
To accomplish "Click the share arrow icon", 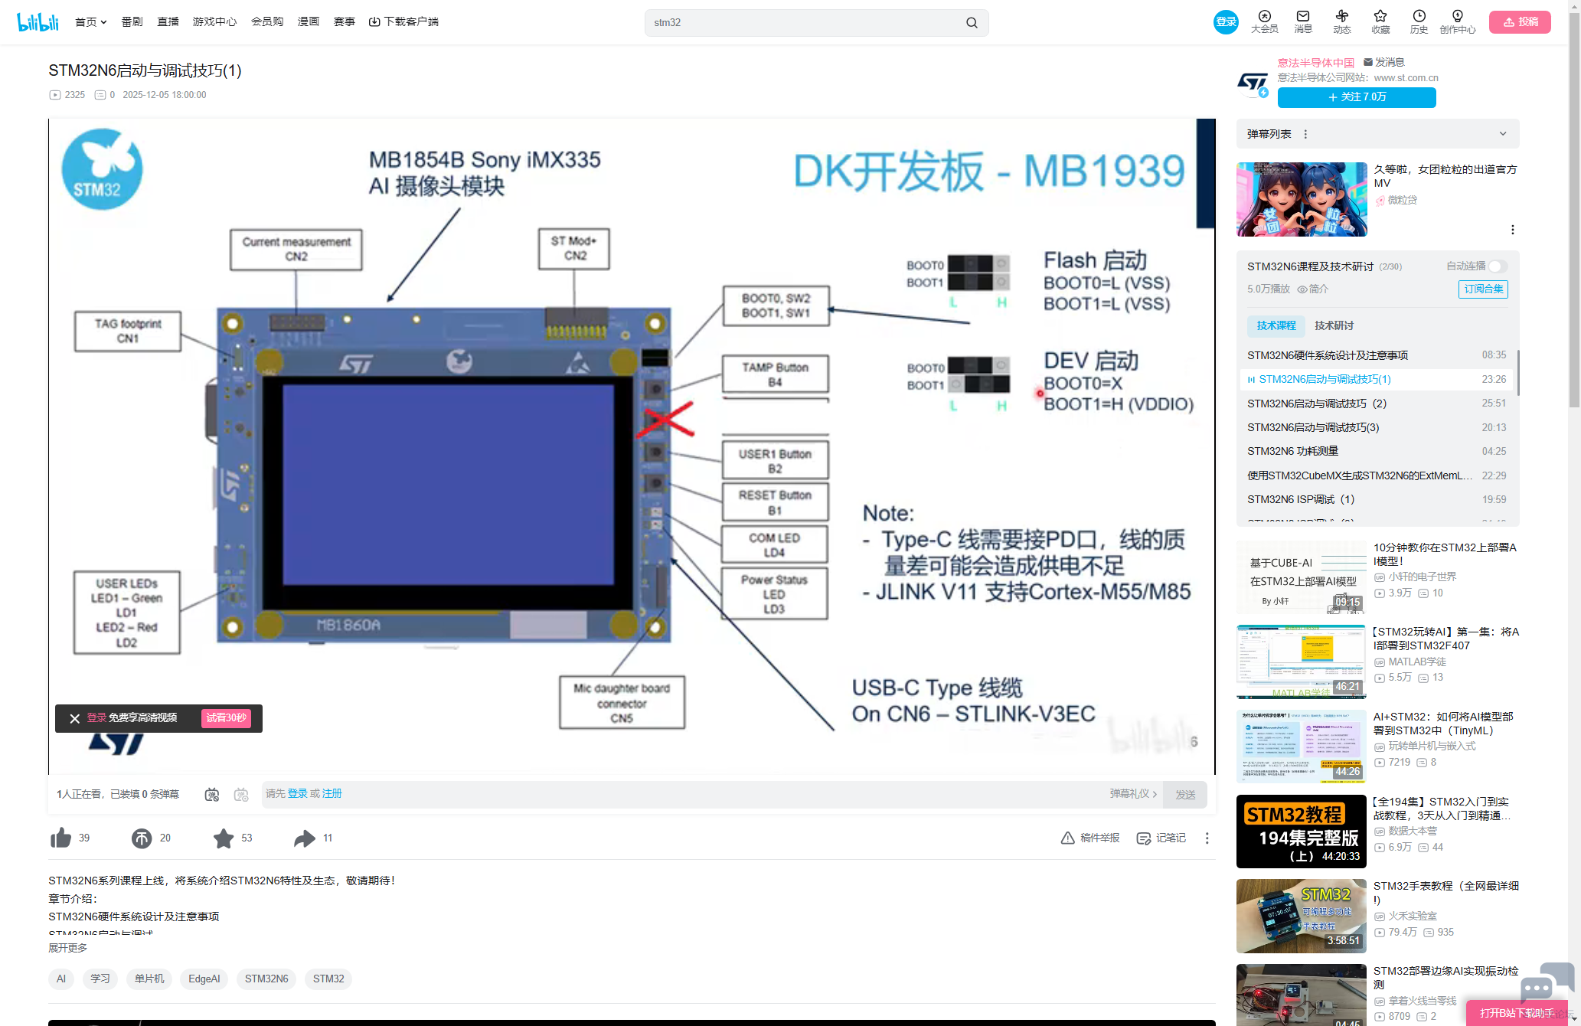I will 305,838.
